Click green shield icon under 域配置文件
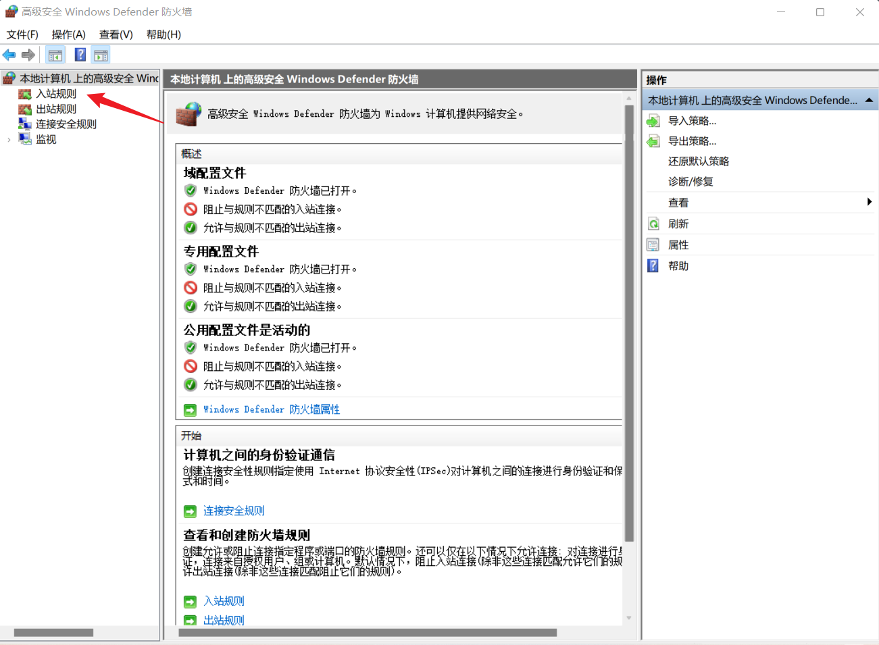 [191, 190]
